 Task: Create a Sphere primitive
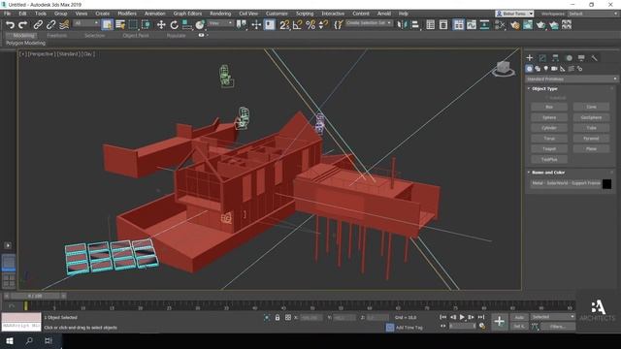click(549, 117)
